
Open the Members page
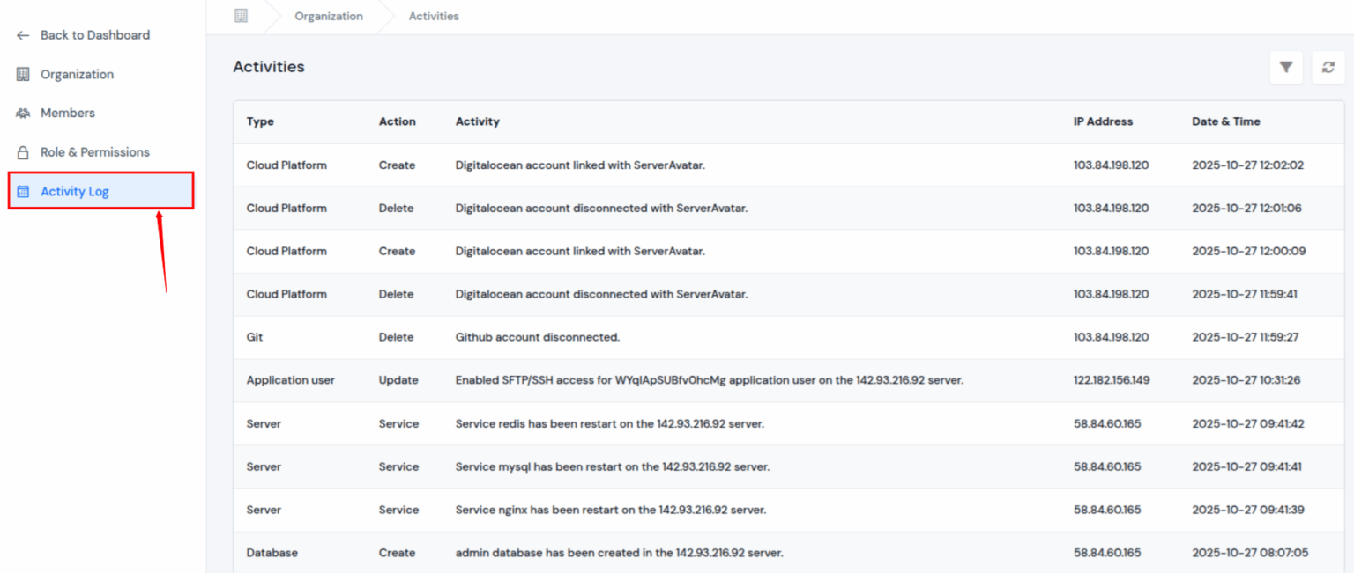tap(68, 113)
